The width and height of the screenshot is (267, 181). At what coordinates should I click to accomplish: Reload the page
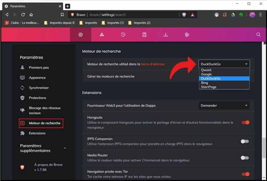[x=23, y=15]
